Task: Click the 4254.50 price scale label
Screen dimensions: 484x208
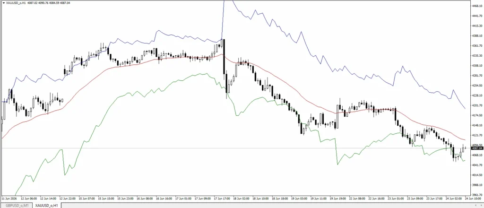Action: 477,86
